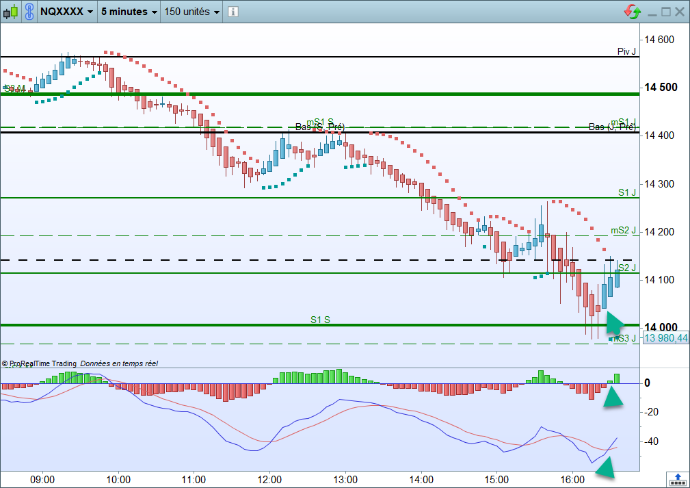Click the Données en temps réel text

(119, 363)
